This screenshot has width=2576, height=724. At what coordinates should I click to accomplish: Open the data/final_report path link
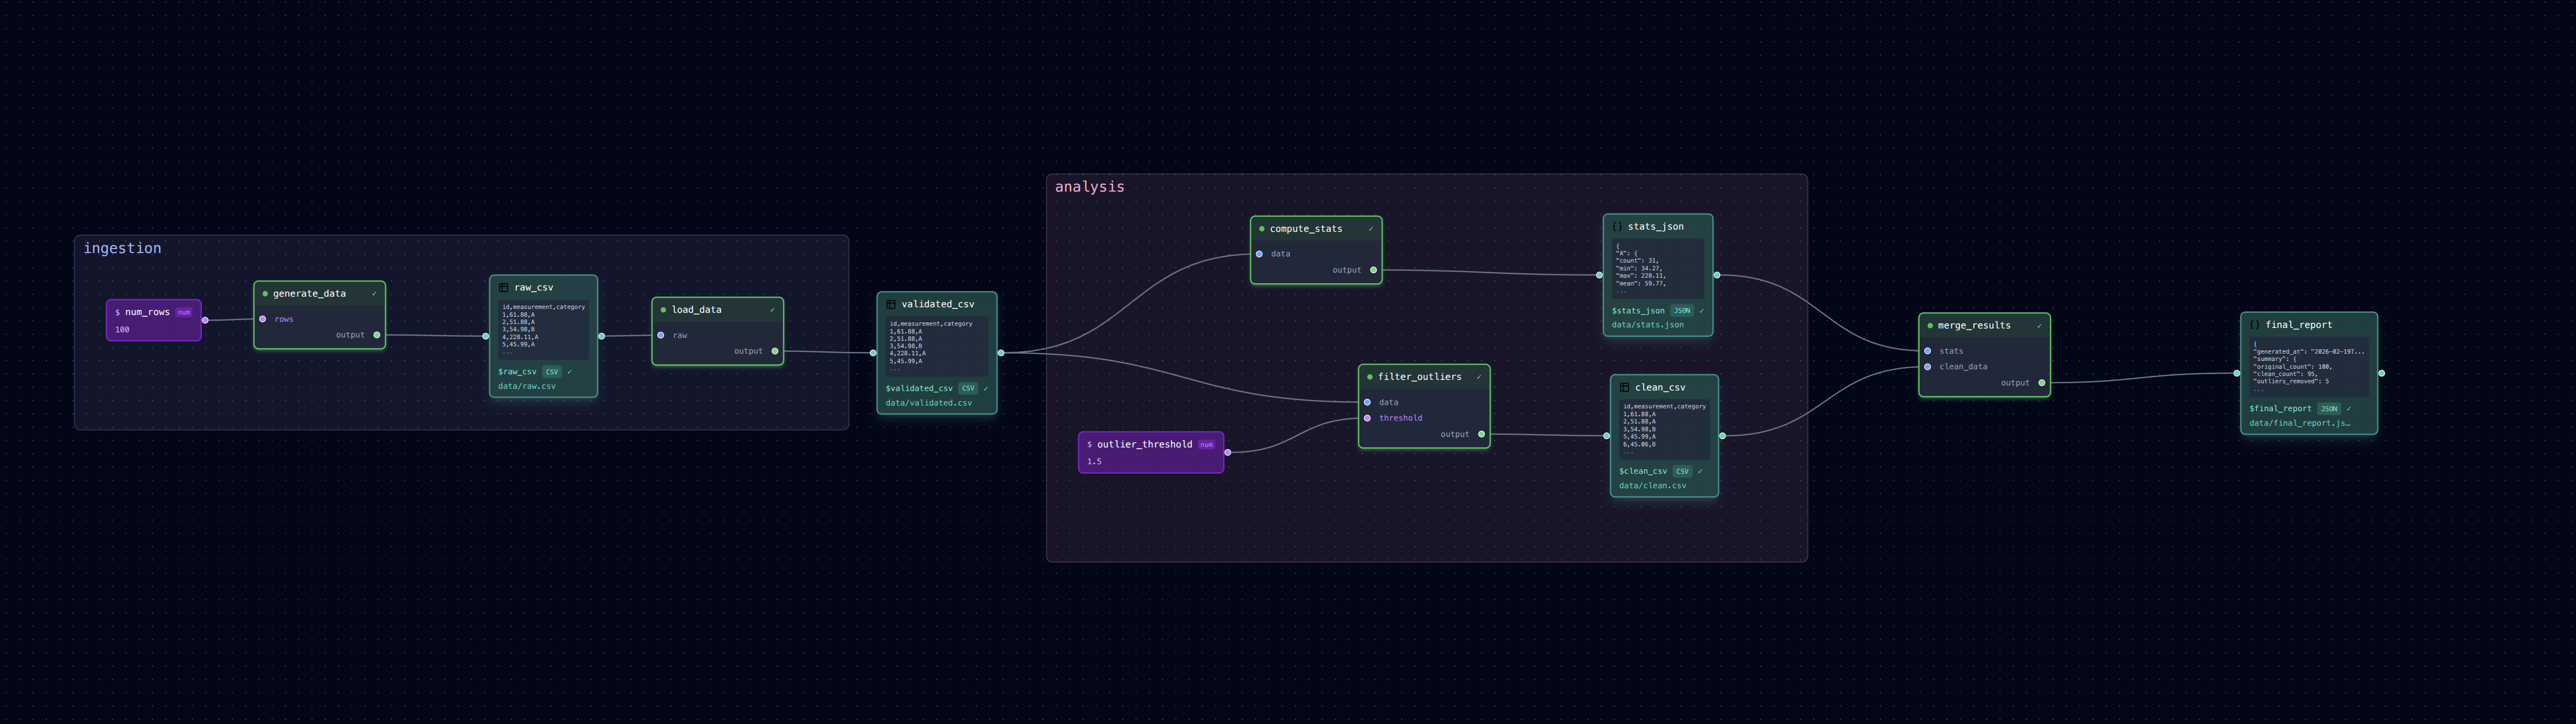tap(2299, 423)
